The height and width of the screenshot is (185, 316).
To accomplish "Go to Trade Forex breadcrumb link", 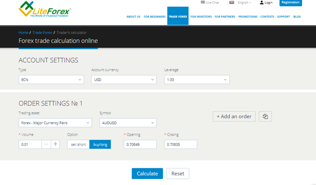I will (x=42, y=33).
